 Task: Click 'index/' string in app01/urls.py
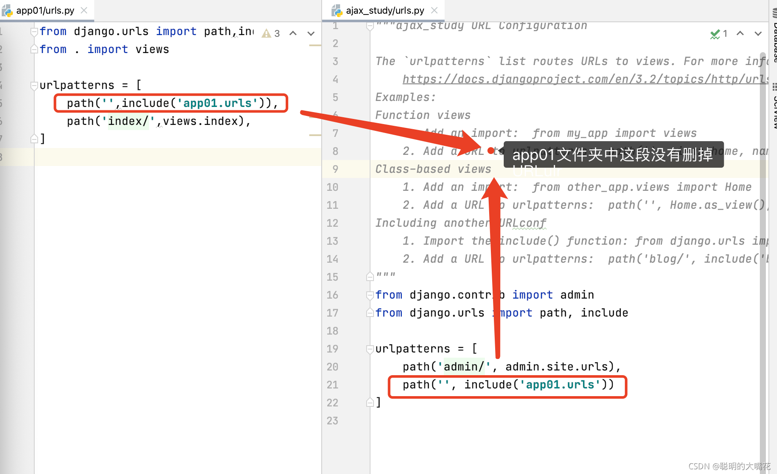pos(129,121)
